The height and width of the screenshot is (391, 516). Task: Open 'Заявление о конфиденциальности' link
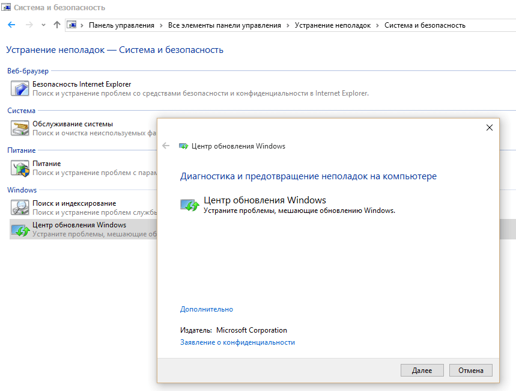click(x=238, y=342)
